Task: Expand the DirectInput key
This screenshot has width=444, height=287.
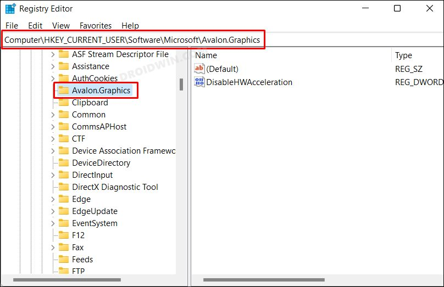Action: (53, 175)
